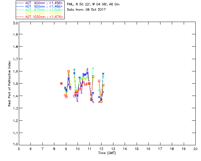Click the 2.0 tick label on y-axis

pos(15,23)
